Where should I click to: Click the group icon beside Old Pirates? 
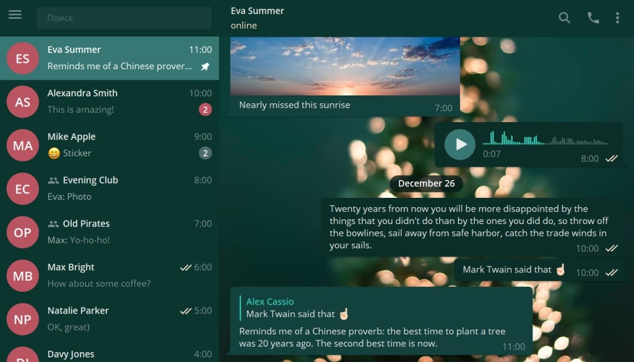click(53, 224)
